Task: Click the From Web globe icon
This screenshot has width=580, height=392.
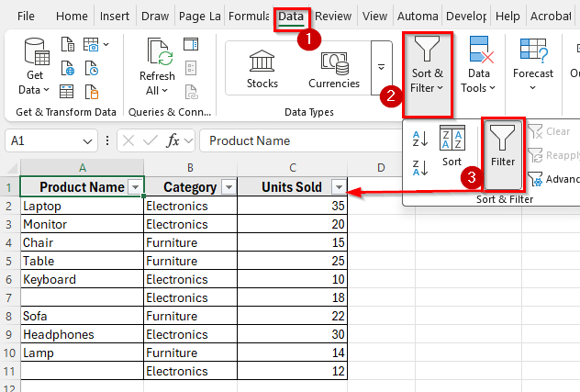Action: point(67,68)
